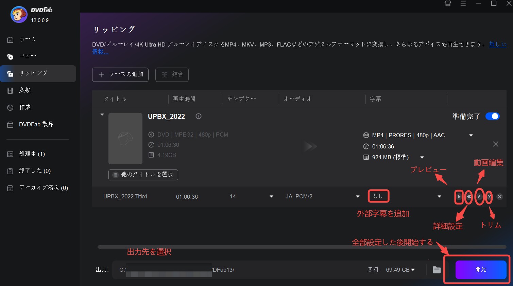Viewport: 513px width, 286px height.
Task: Open the hamburger main menu icon
Action: tap(463, 3)
